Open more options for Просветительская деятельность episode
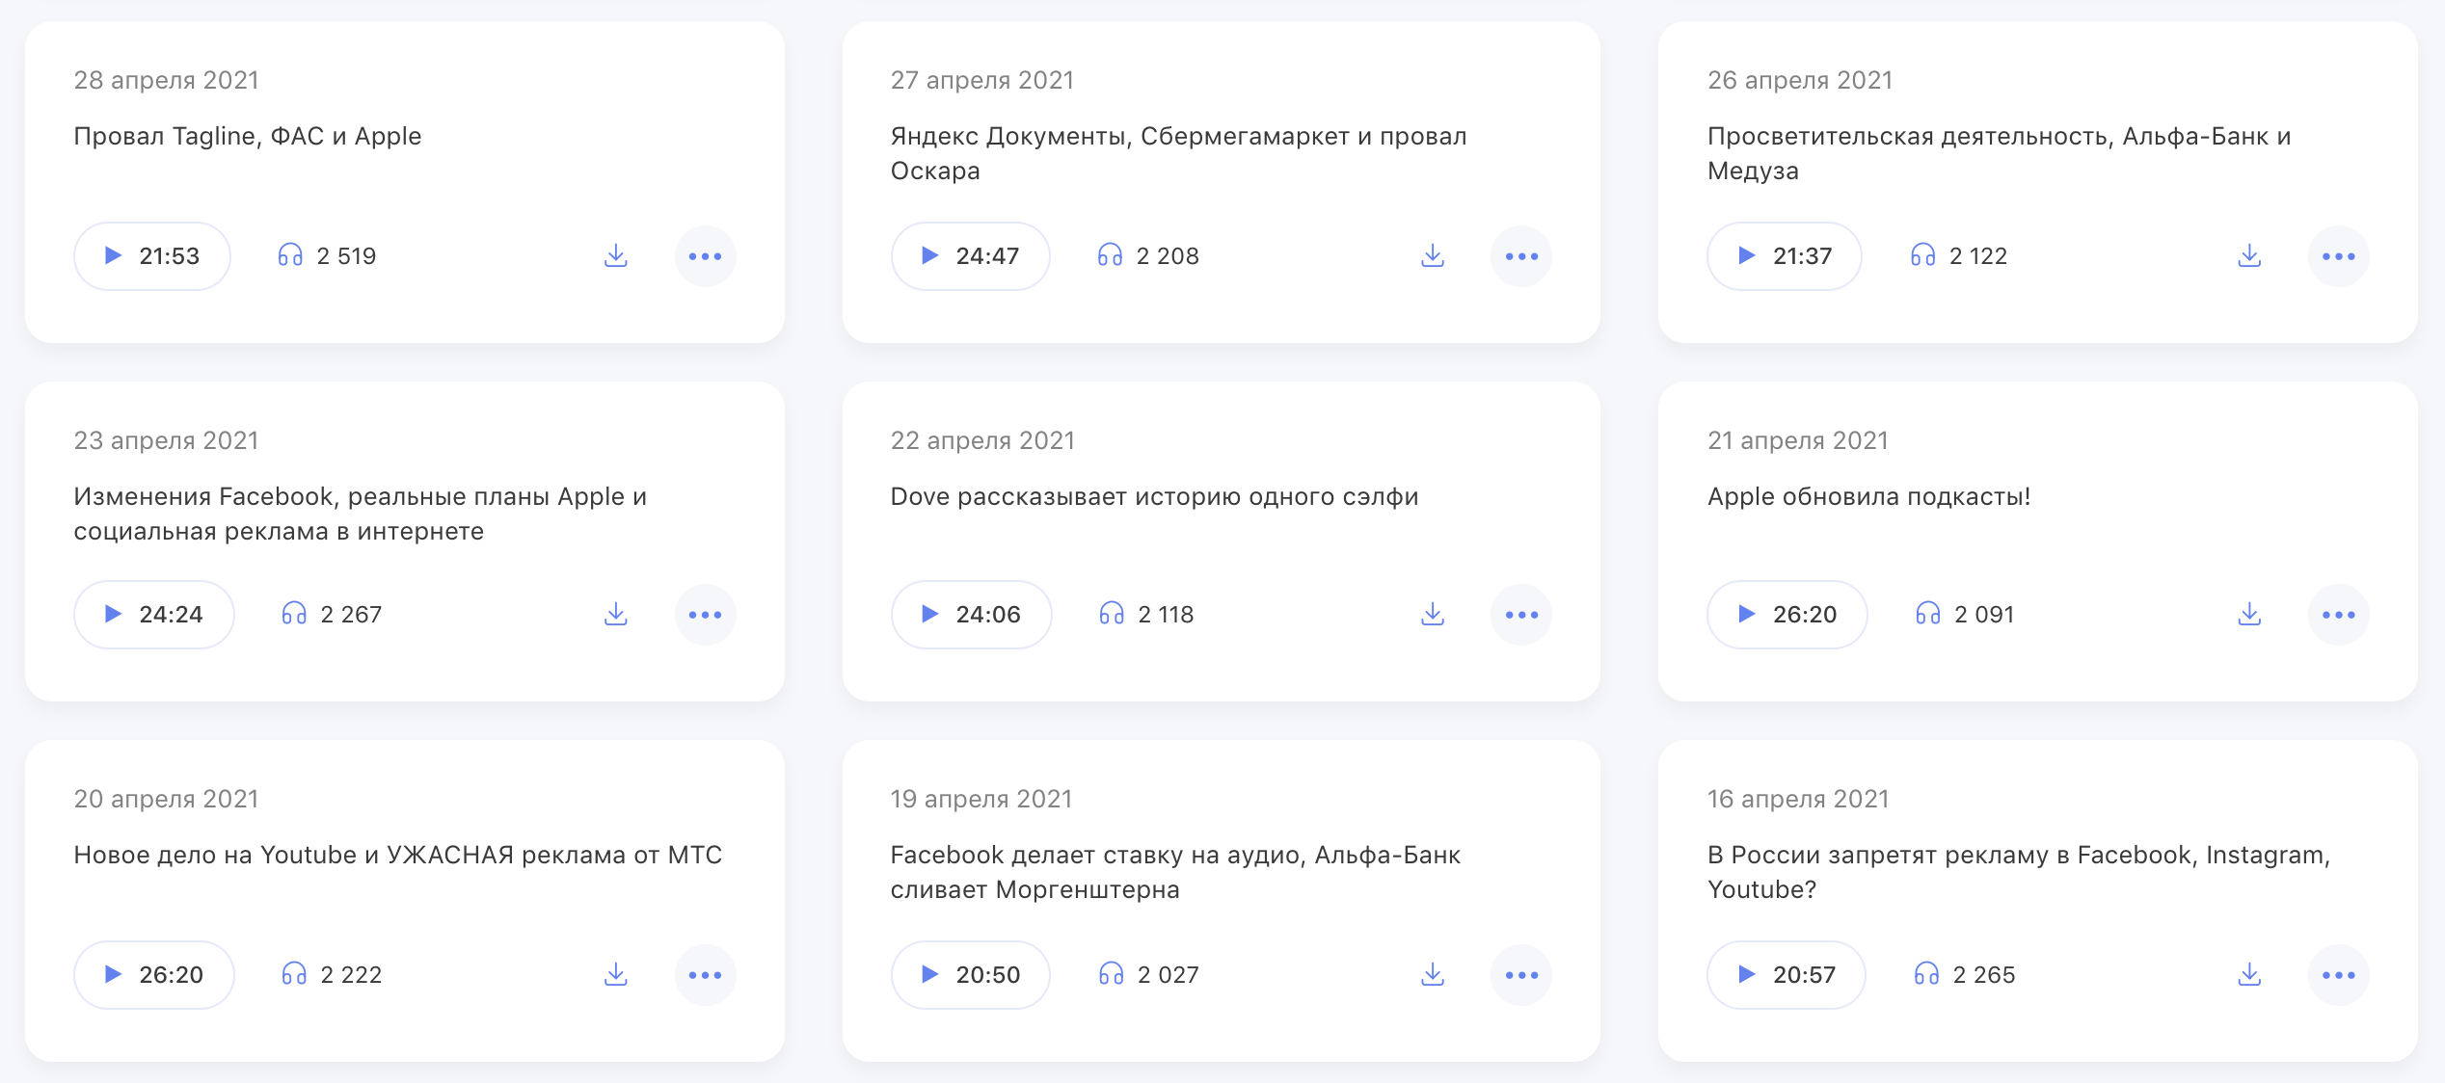2445x1083 pixels. [2338, 256]
